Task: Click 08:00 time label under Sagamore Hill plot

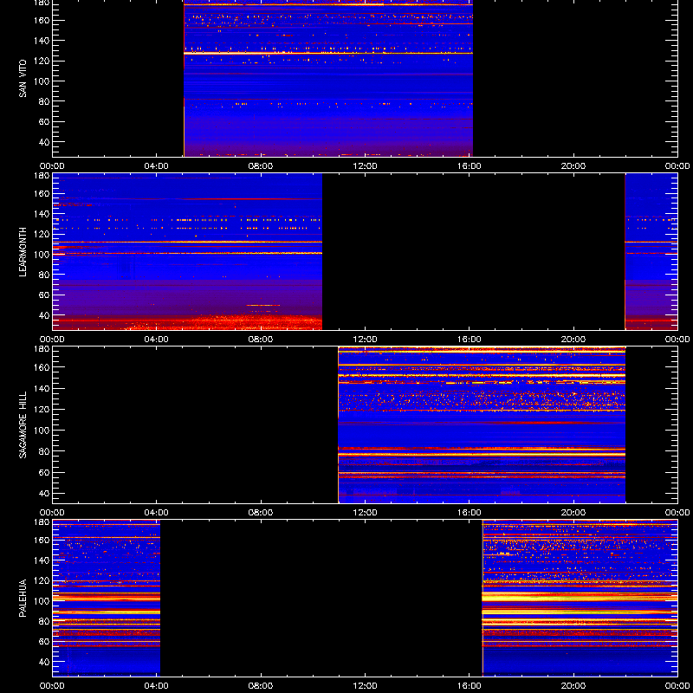Action: (261, 513)
